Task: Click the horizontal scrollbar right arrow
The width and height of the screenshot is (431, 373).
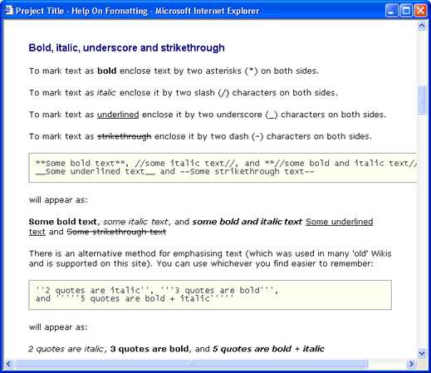Action: coord(411,364)
